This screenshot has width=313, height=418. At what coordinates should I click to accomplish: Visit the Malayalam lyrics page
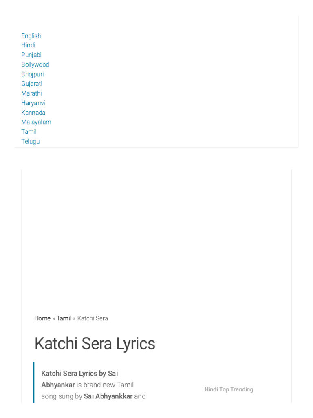tap(36, 122)
